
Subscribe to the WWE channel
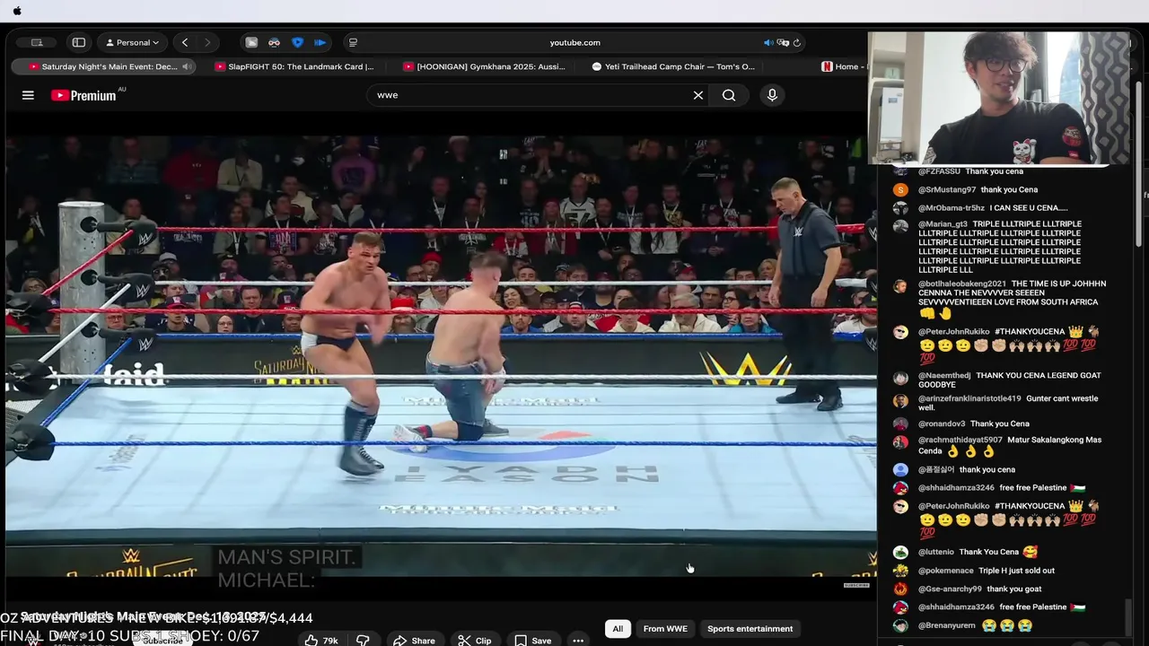coord(162,641)
